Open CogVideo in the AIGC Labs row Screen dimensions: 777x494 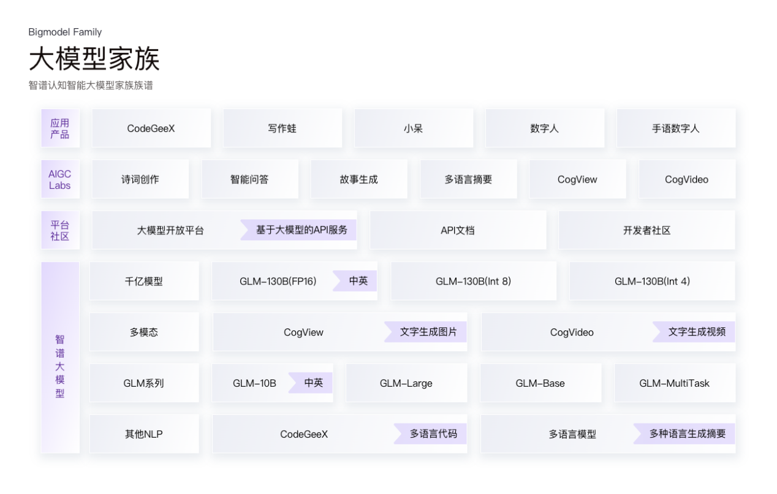point(687,179)
